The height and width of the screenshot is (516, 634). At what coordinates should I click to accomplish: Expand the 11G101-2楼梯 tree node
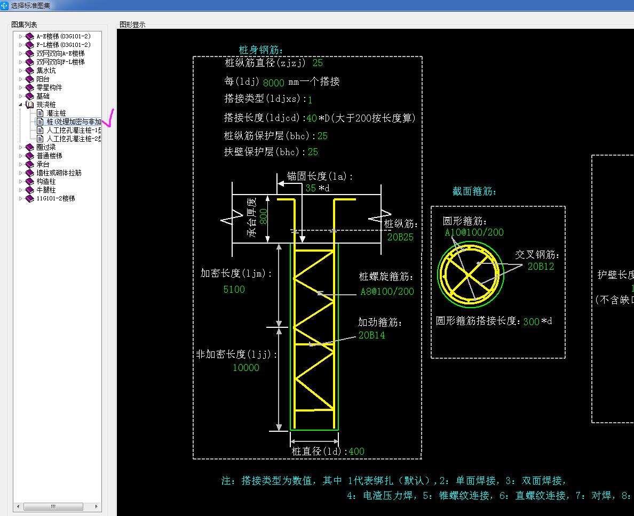(x=20, y=198)
